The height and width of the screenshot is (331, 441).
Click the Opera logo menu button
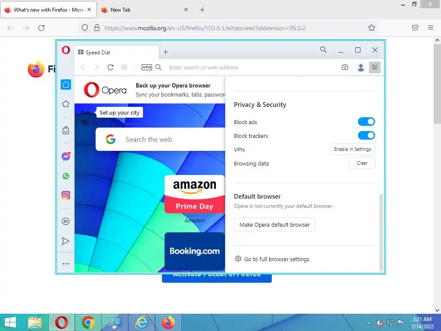pos(66,50)
